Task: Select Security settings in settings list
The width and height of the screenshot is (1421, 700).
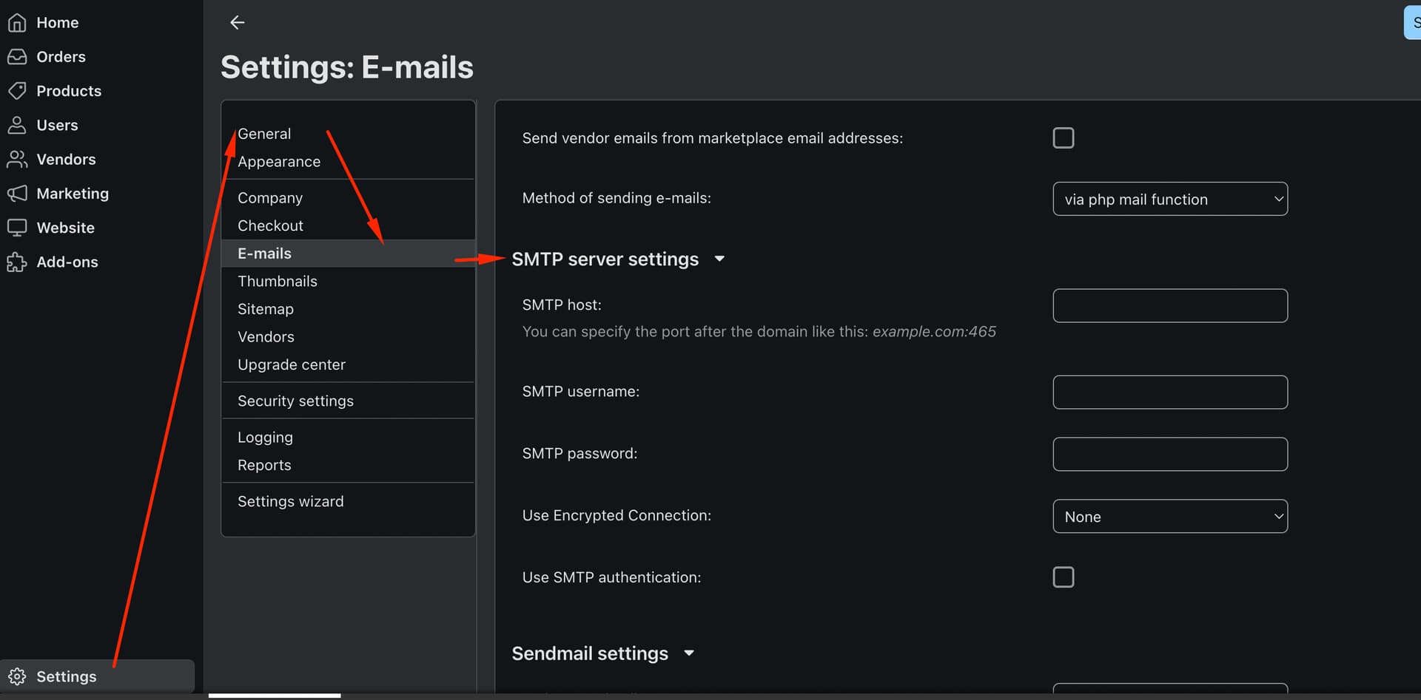Action: pos(295,401)
